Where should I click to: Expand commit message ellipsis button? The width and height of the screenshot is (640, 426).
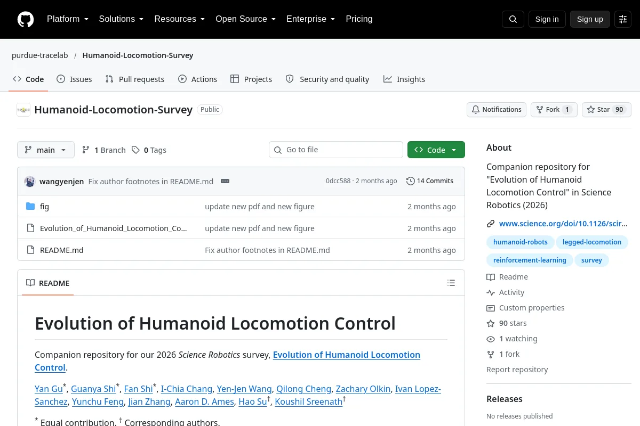coord(225,181)
